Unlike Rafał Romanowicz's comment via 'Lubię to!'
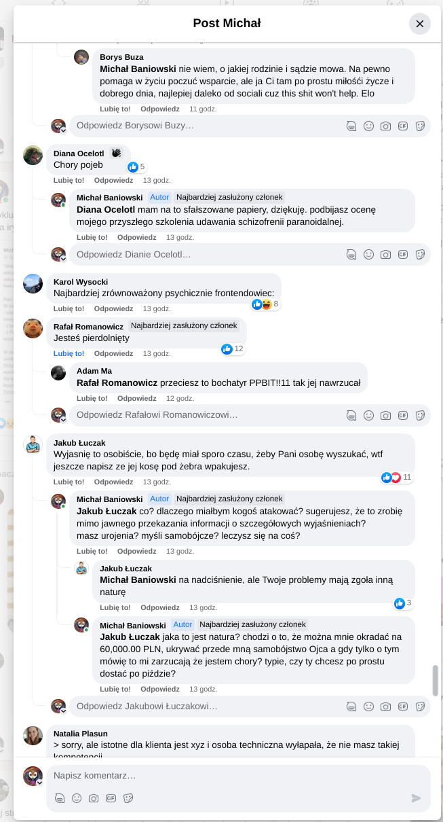Viewport: 443px width, 822px height. (69, 353)
